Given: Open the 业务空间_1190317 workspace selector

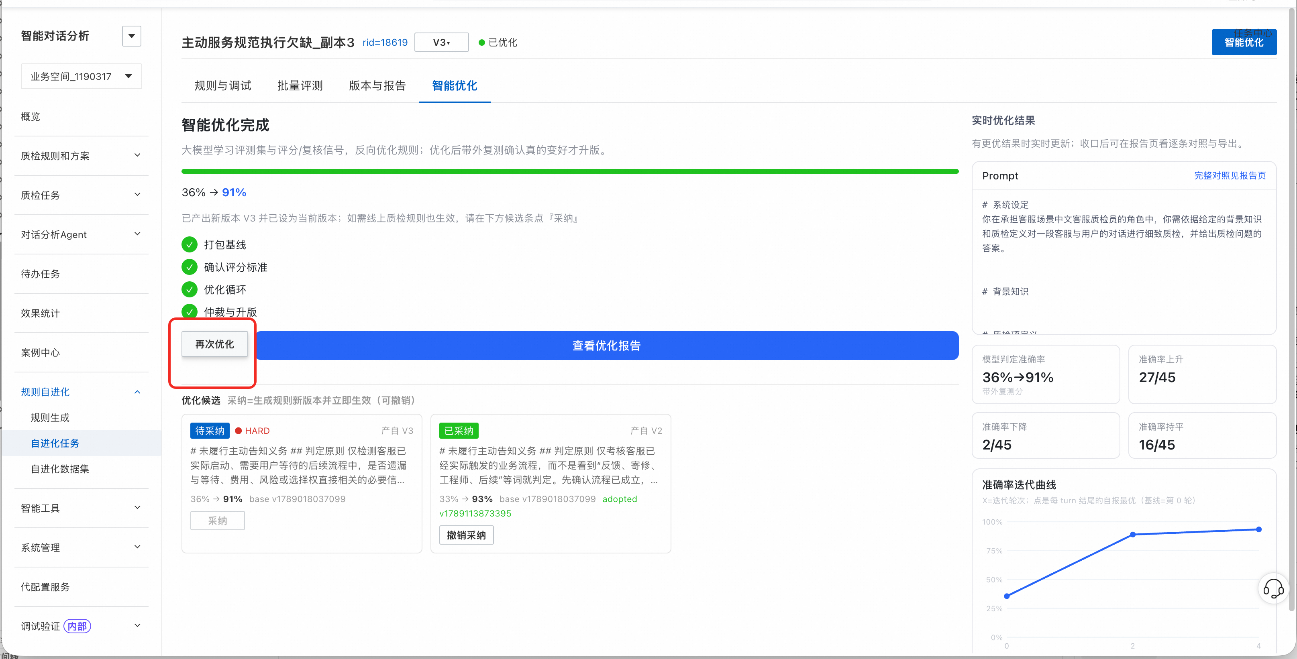Looking at the screenshot, I should pos(81,77).
